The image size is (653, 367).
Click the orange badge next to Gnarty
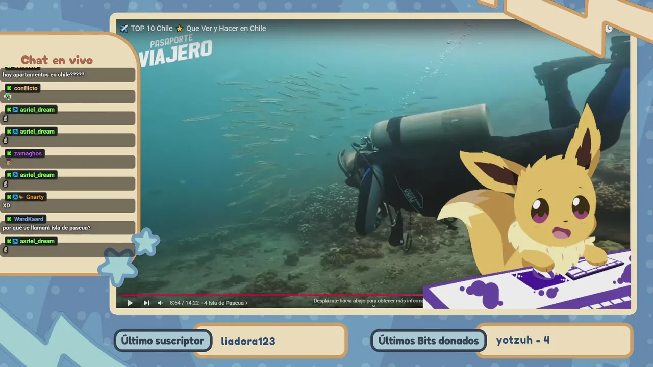[x=21, y=197]
